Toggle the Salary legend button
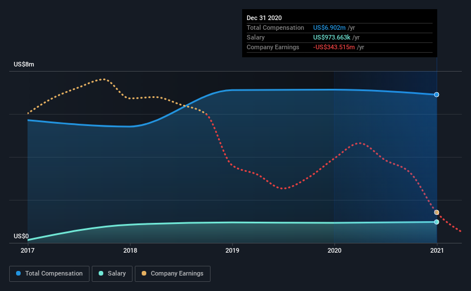Image resolution: width=471 pixels, height=291 pixels. 112,274
